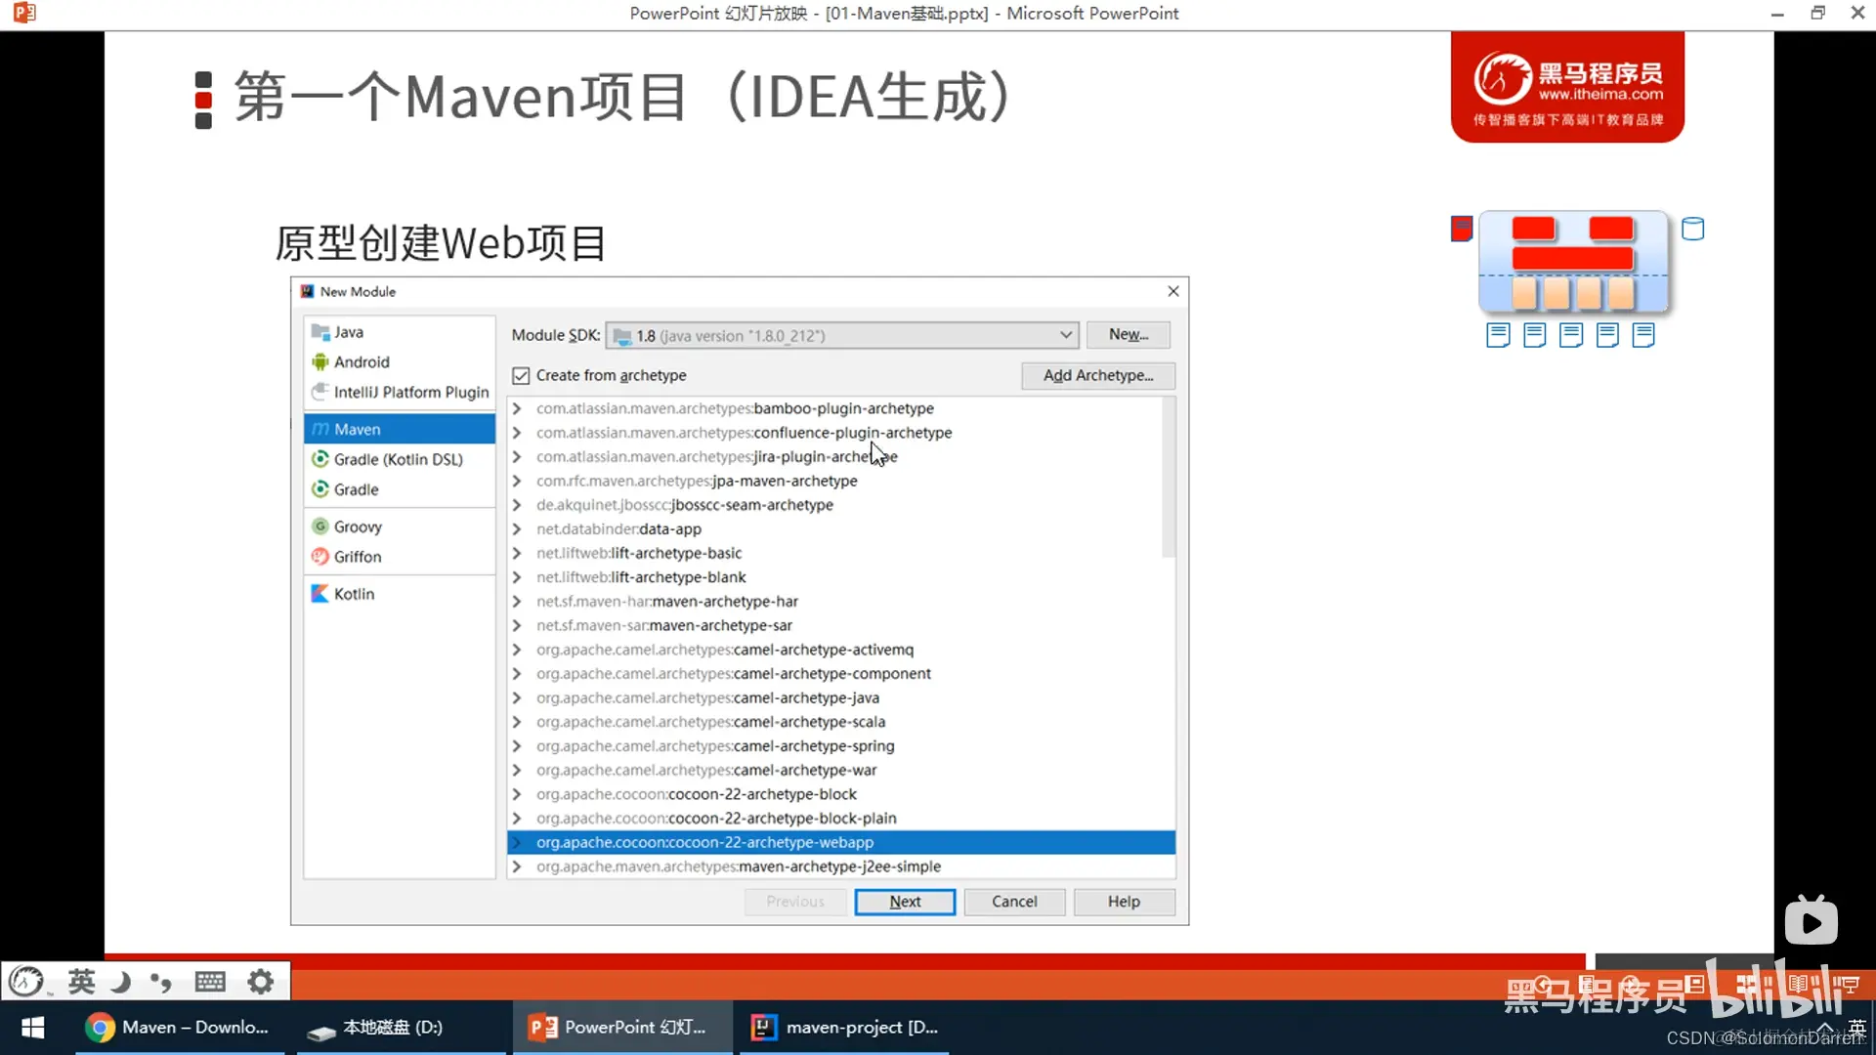This screenshot has height=1055, width=1876.
Task: Switch to the maven-project IDEA taskbar window
Action: point(844,1028)
